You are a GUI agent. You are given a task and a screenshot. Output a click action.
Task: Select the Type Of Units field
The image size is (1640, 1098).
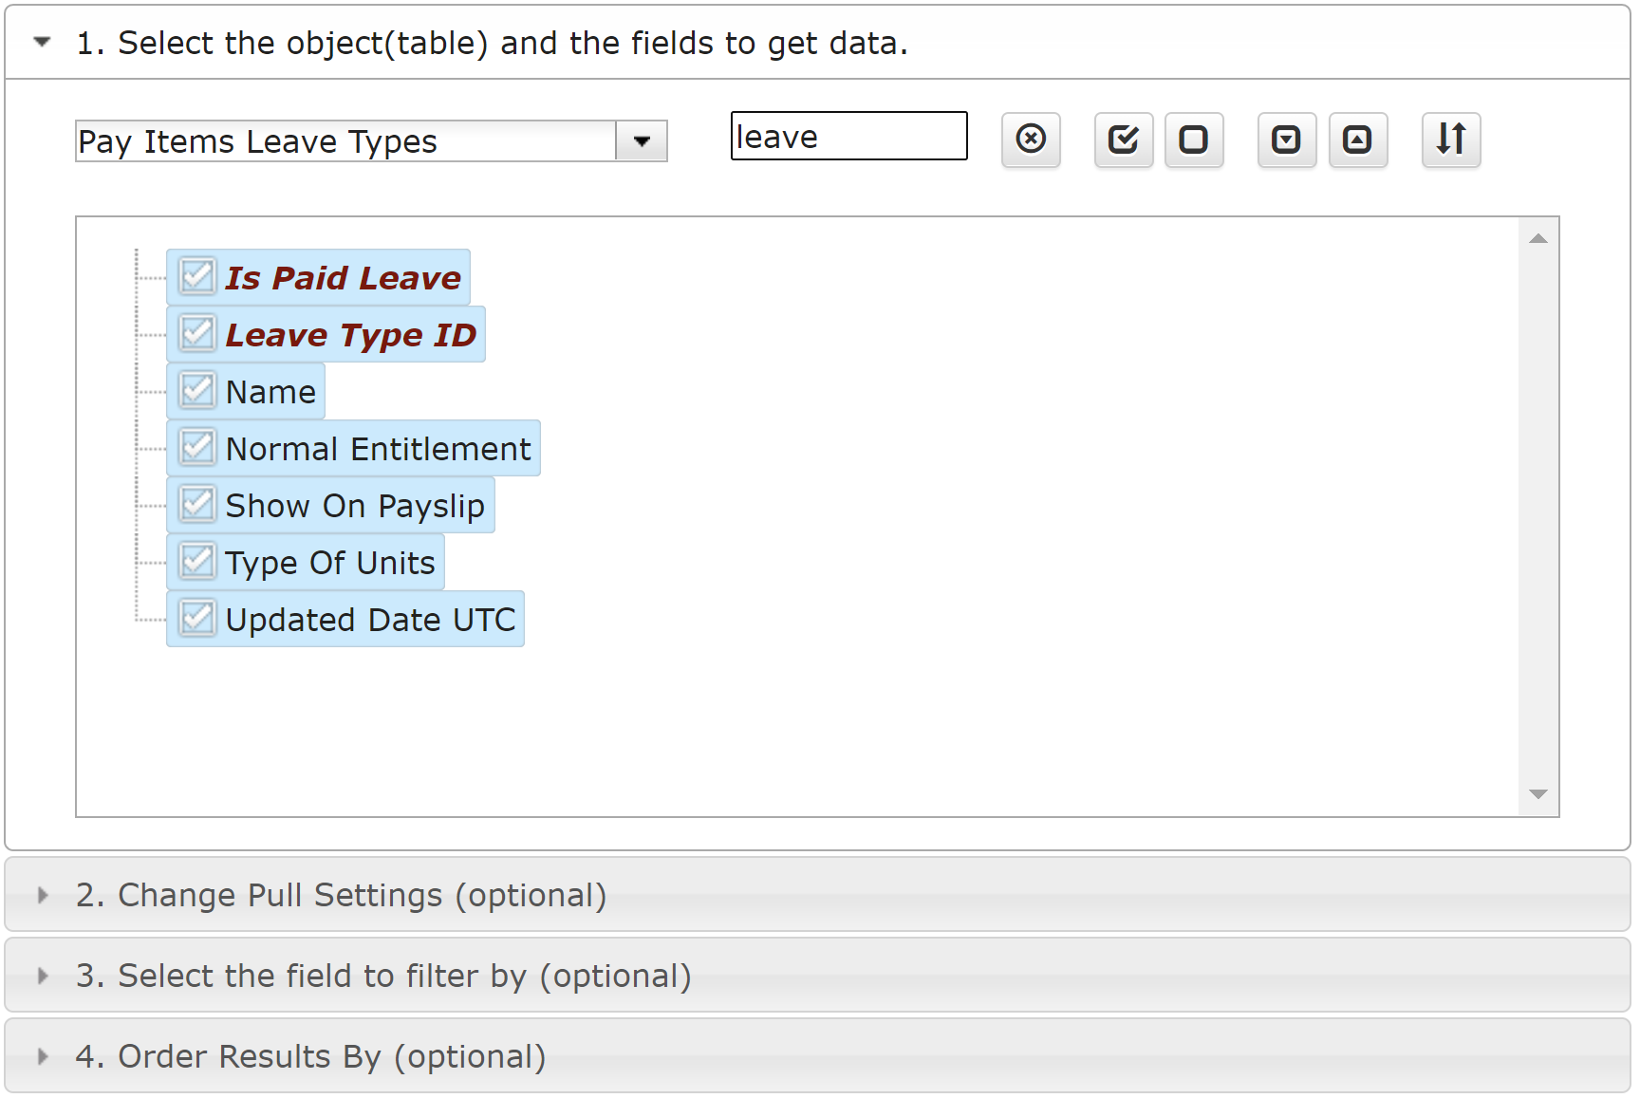(x=330, y=562)
